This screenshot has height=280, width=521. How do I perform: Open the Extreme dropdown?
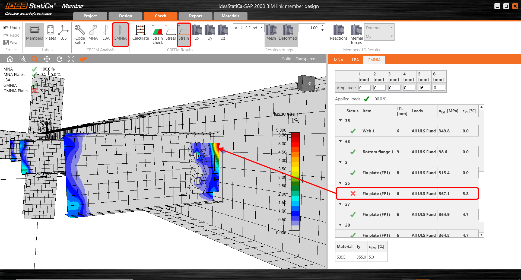pos(379,28)
